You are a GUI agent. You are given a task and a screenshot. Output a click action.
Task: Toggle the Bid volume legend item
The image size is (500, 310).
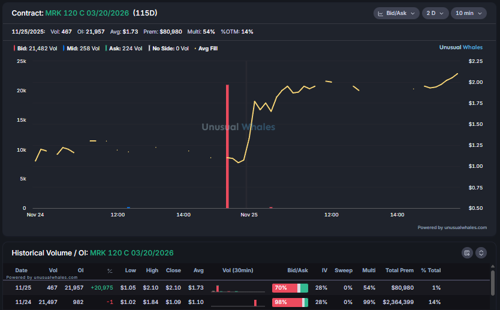(x=35, y=49)
